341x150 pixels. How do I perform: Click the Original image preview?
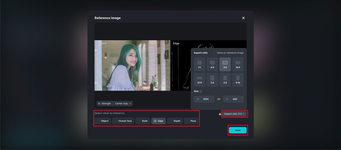[132, 65]
